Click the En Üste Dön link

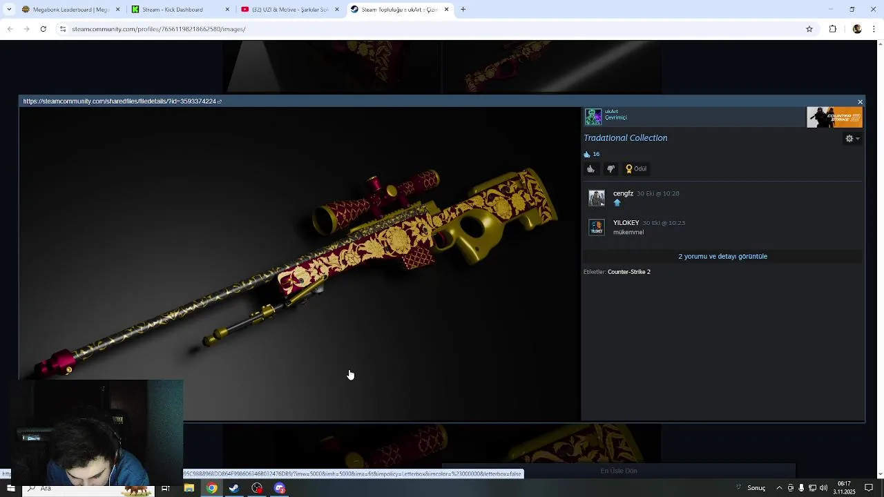pos(619,471)
